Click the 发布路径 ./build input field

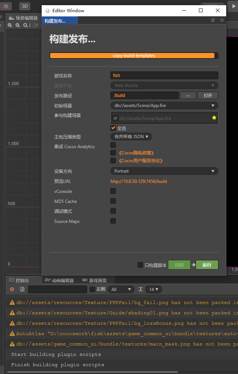click(145, 96)
